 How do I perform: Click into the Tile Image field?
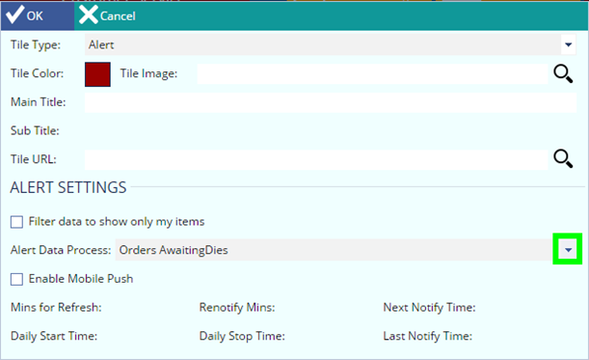372,73
